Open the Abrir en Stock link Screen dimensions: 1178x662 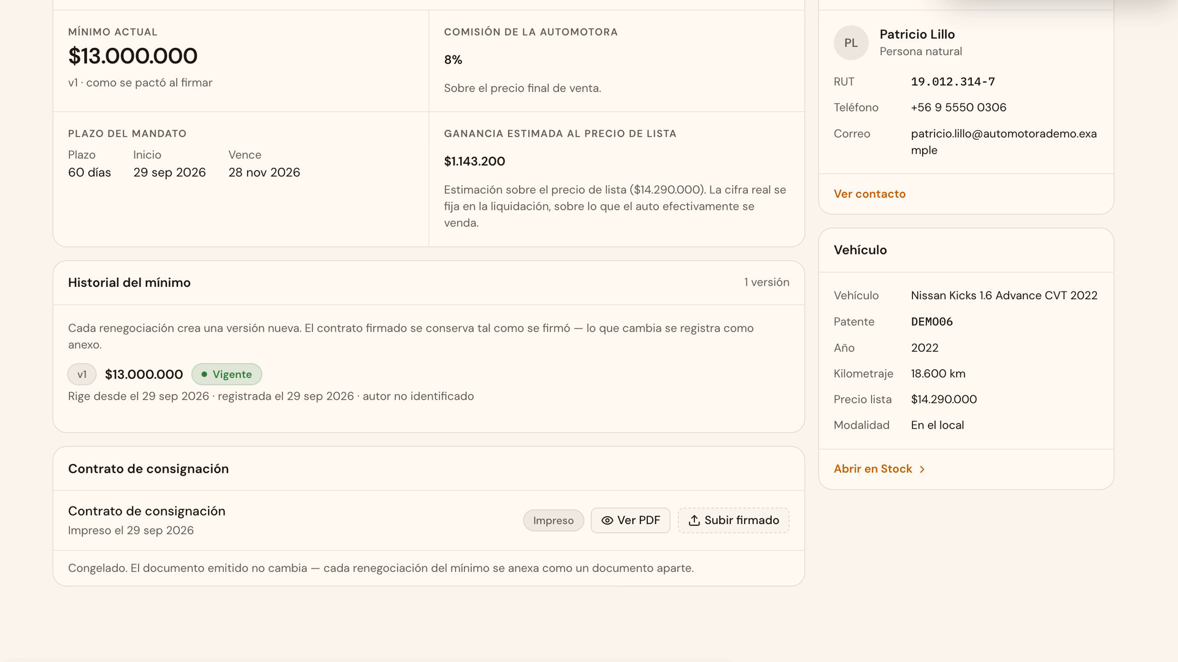point(879,469)
